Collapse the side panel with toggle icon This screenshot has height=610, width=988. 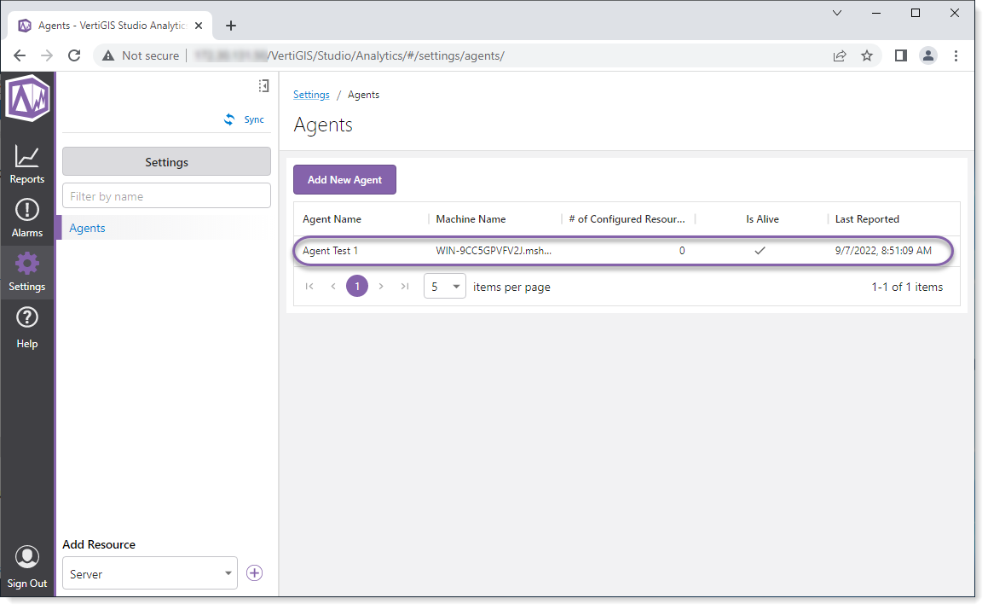coord(263,86)
